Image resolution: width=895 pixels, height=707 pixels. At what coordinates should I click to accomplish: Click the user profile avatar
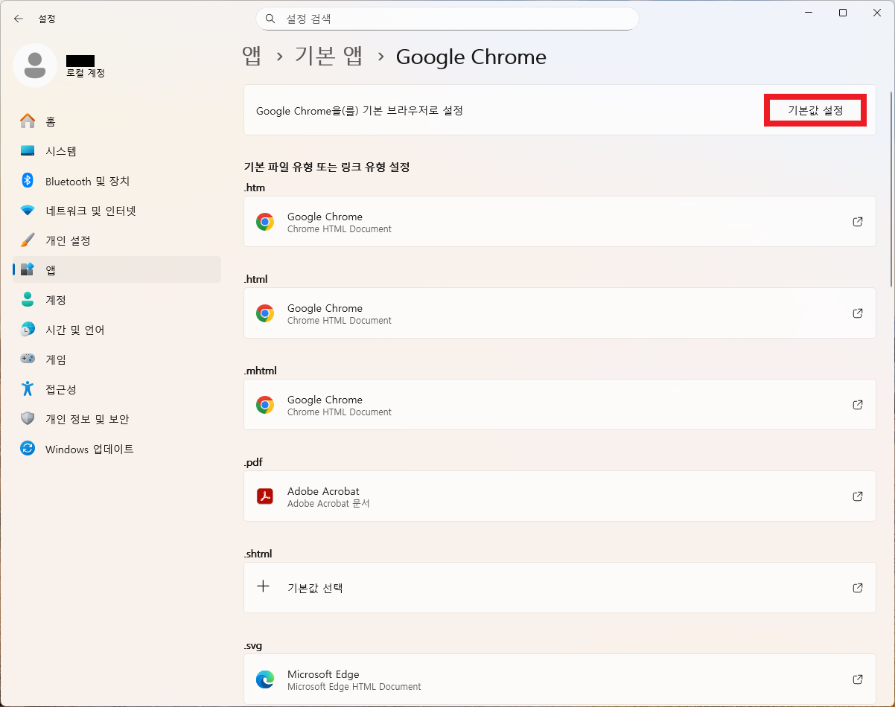pyautogui.click(x=35, y=65)
